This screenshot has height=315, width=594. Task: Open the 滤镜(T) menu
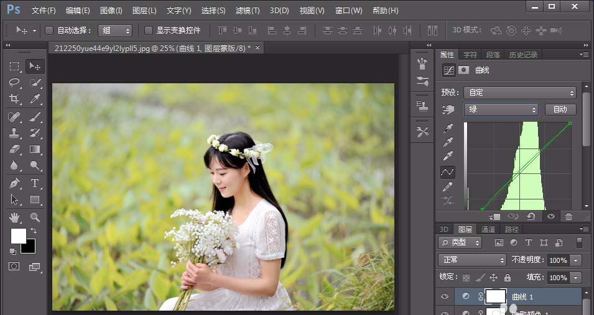248,11
